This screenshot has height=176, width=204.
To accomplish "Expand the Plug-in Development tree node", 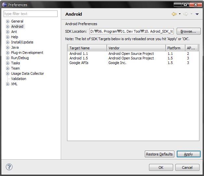I will pyautogui.click(x=7, y=53).
